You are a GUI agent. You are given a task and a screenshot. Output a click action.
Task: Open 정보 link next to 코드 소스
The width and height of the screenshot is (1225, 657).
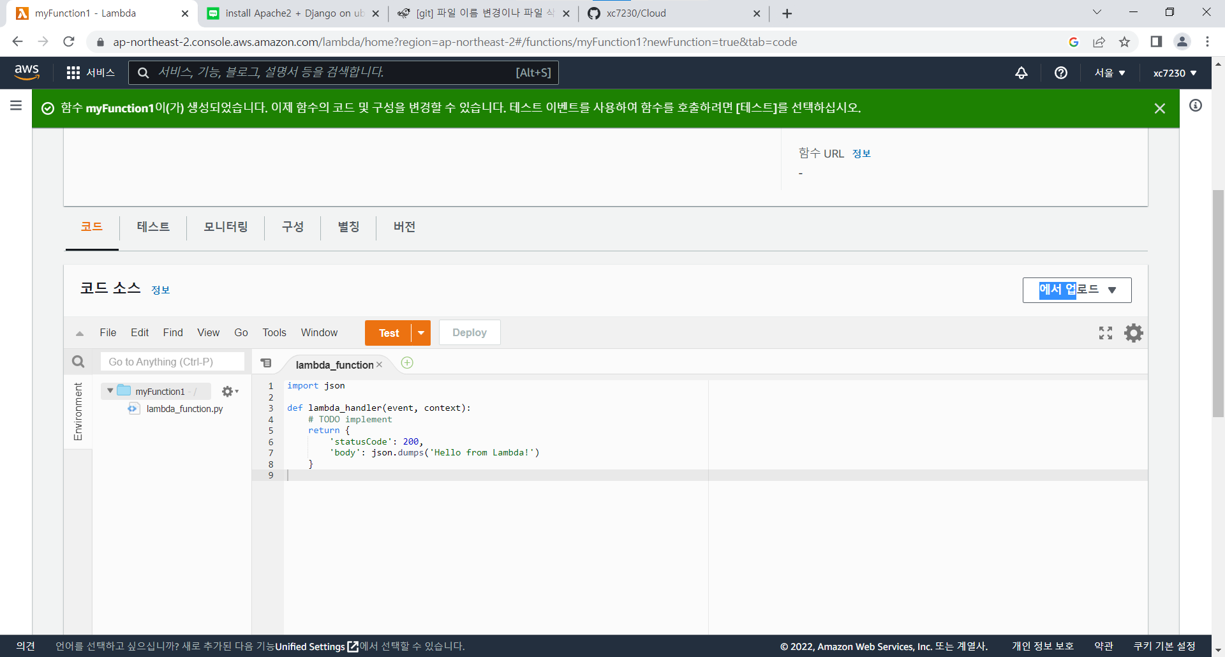161,290
